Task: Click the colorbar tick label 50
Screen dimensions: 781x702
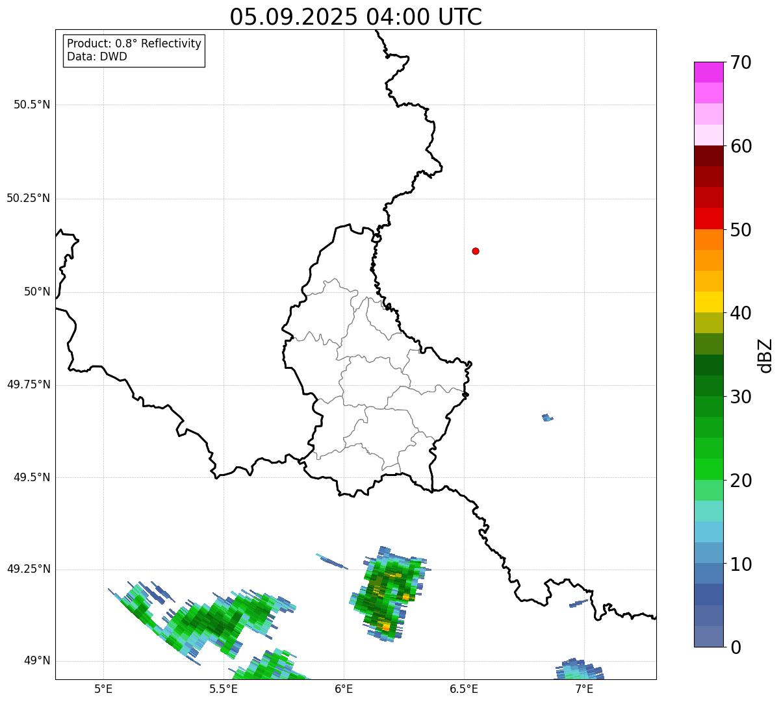Action: click(x=741, y=230)
